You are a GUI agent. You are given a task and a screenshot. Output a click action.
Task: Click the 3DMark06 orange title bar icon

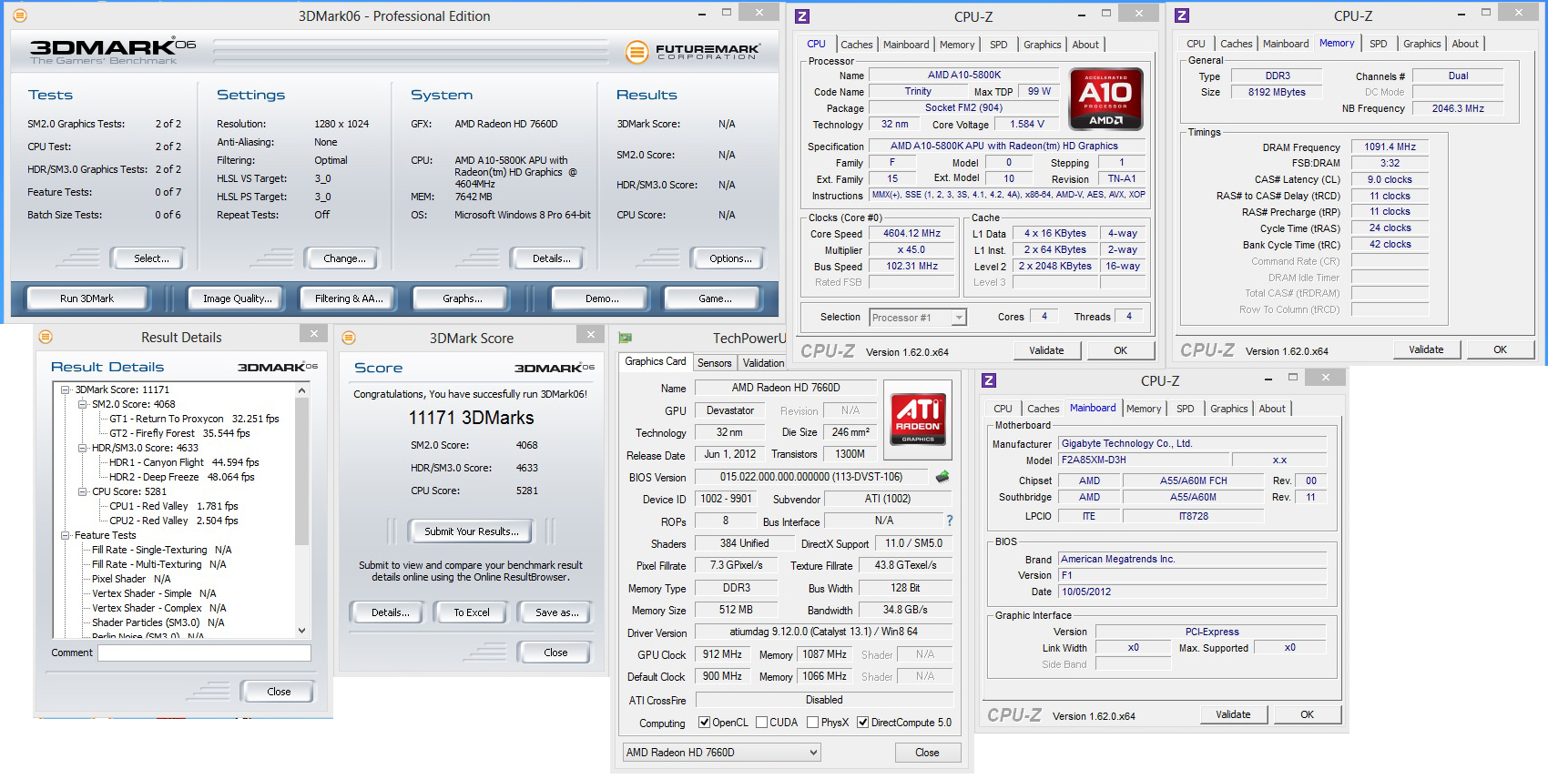(20, 15)
